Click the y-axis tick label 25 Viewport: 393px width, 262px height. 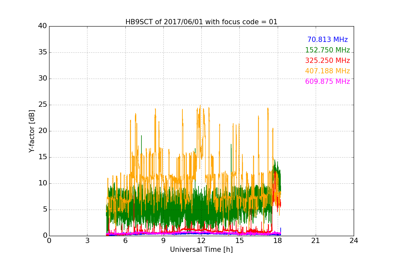click(x=42, y=105)
